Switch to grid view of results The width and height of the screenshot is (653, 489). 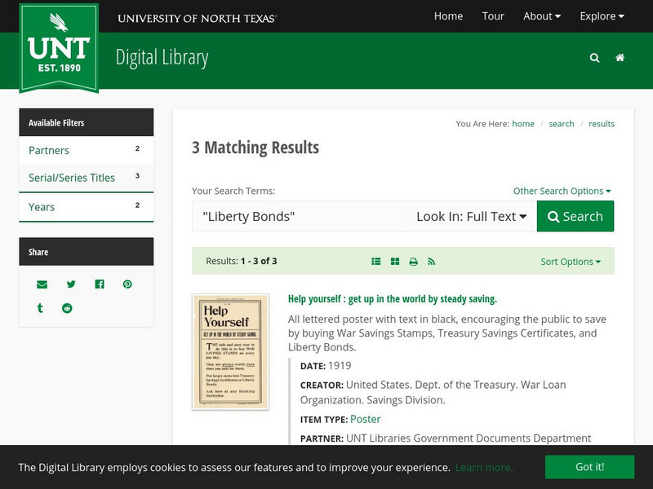coord(394,262)
